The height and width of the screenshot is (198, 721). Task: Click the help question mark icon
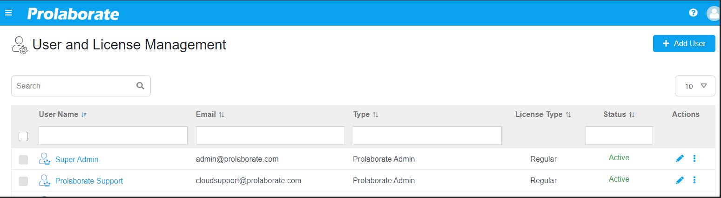click(693, 13)
